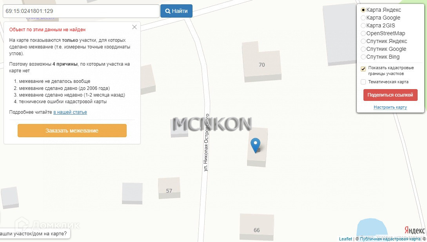Click Заказать межевание orange button
Screen dimensions: 427x242
click(x=72, y=131)
